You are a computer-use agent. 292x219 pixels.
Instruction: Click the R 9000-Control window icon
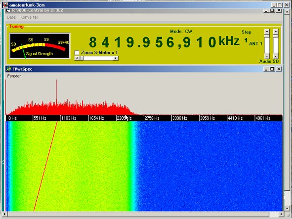8,10
